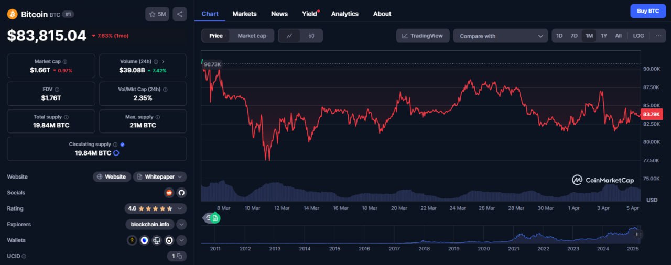The width and height of the screenshot is (671, 265).
Task: Switch chart to Market cap view
Action: pyautogui.click(x=252, y=36)
